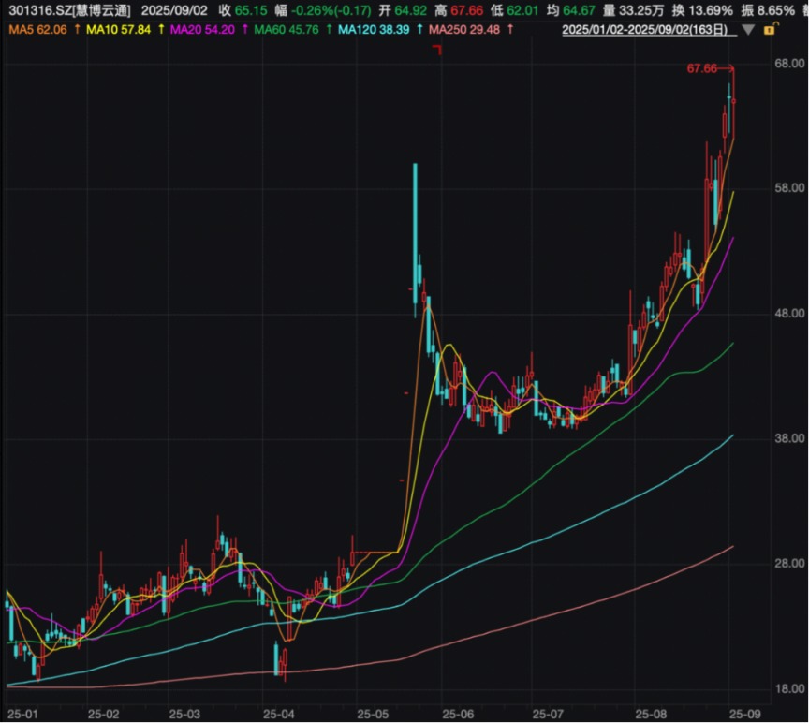Toggle the MA120 cyan indicator label

[x=371, y=30]
